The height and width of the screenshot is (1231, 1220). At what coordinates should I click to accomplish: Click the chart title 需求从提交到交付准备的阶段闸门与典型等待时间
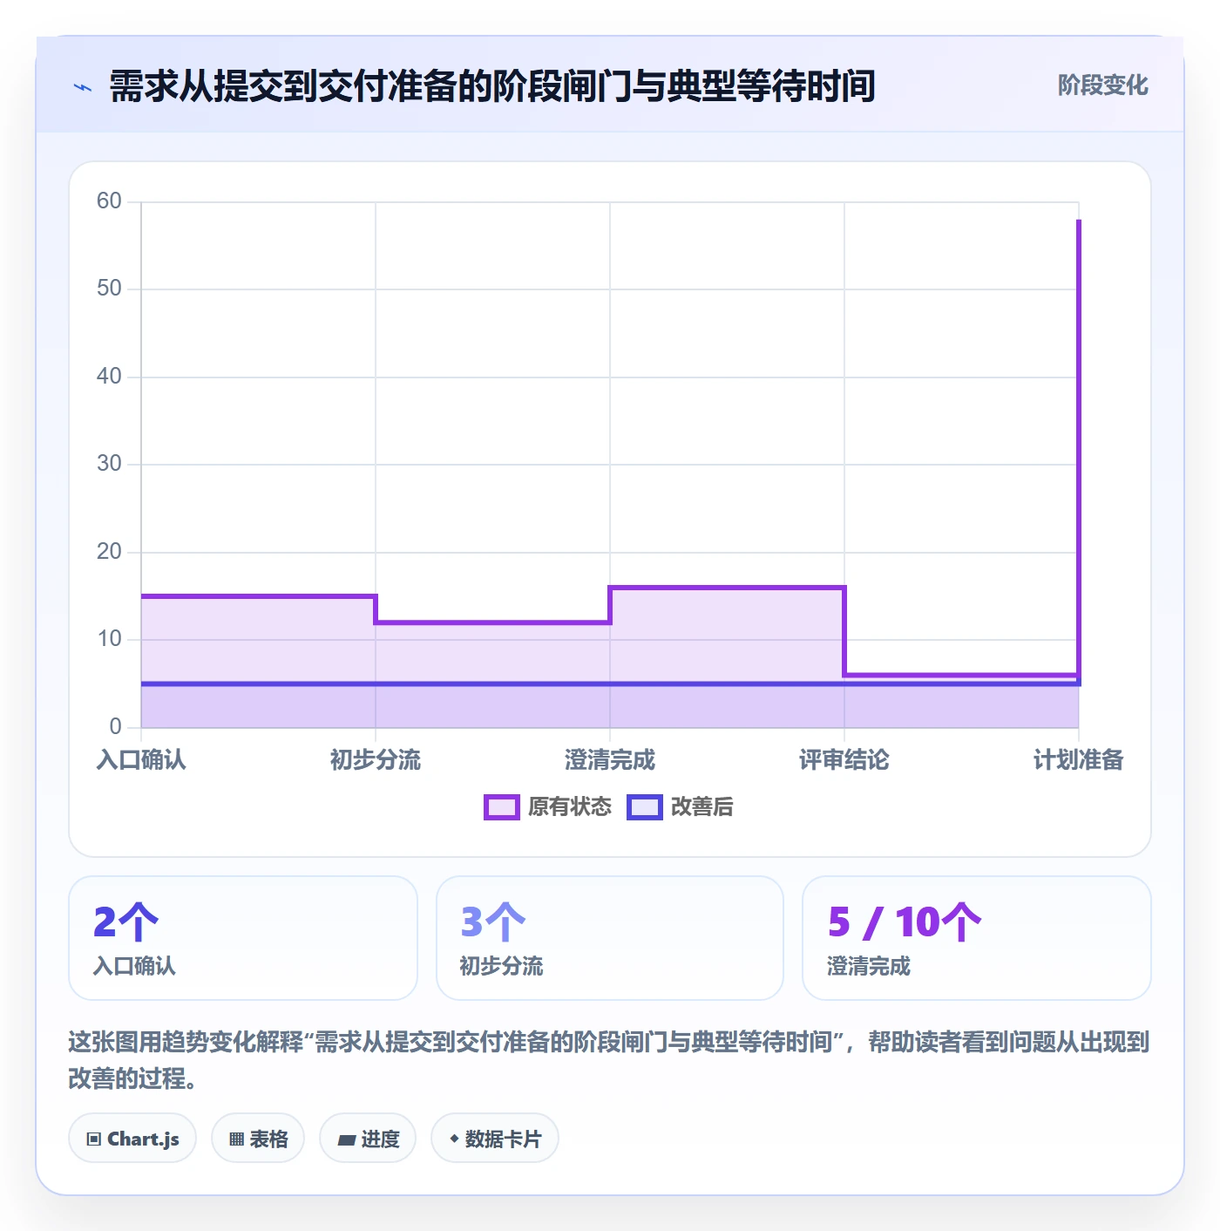click(x=492, y=86)
